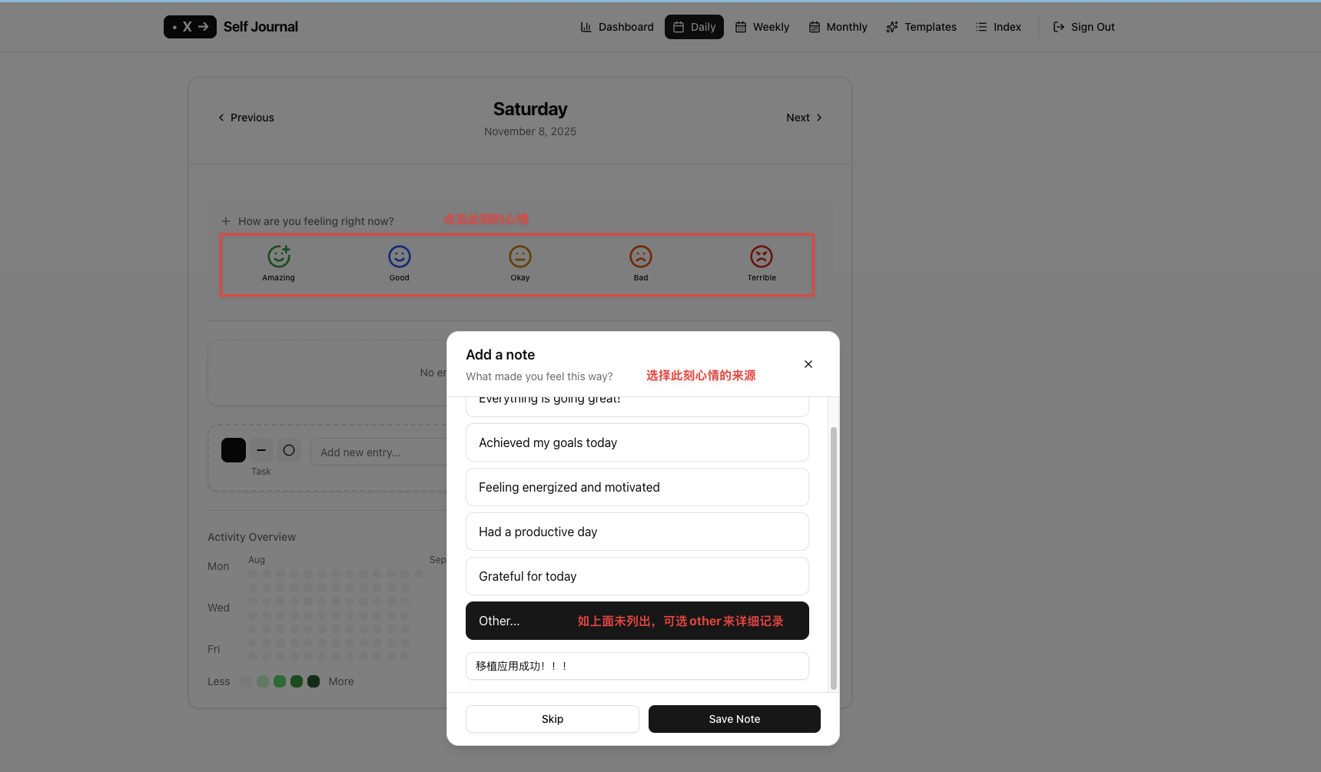1321x772 pixels.
Task: Click the 'November 8, 2025' date text
Action: (x=530, y=131)
